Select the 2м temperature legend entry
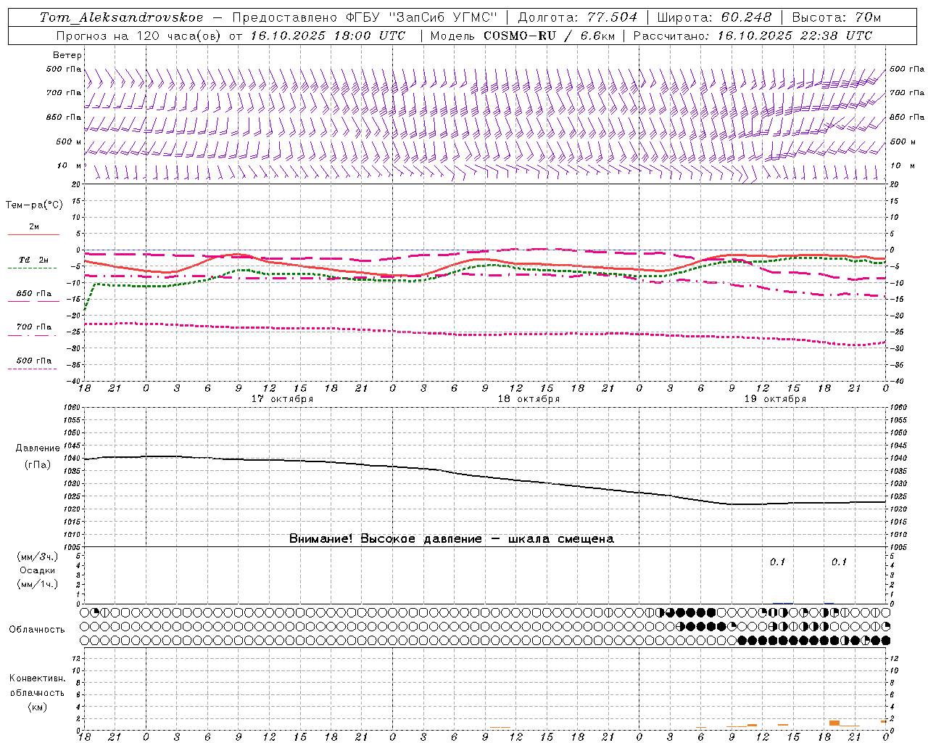The width and height of the screenshot is (928, 743). pyautogui.click(x=34, y=227)
